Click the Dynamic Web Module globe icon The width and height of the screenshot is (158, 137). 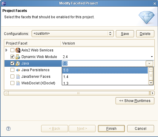click(18, 57)
